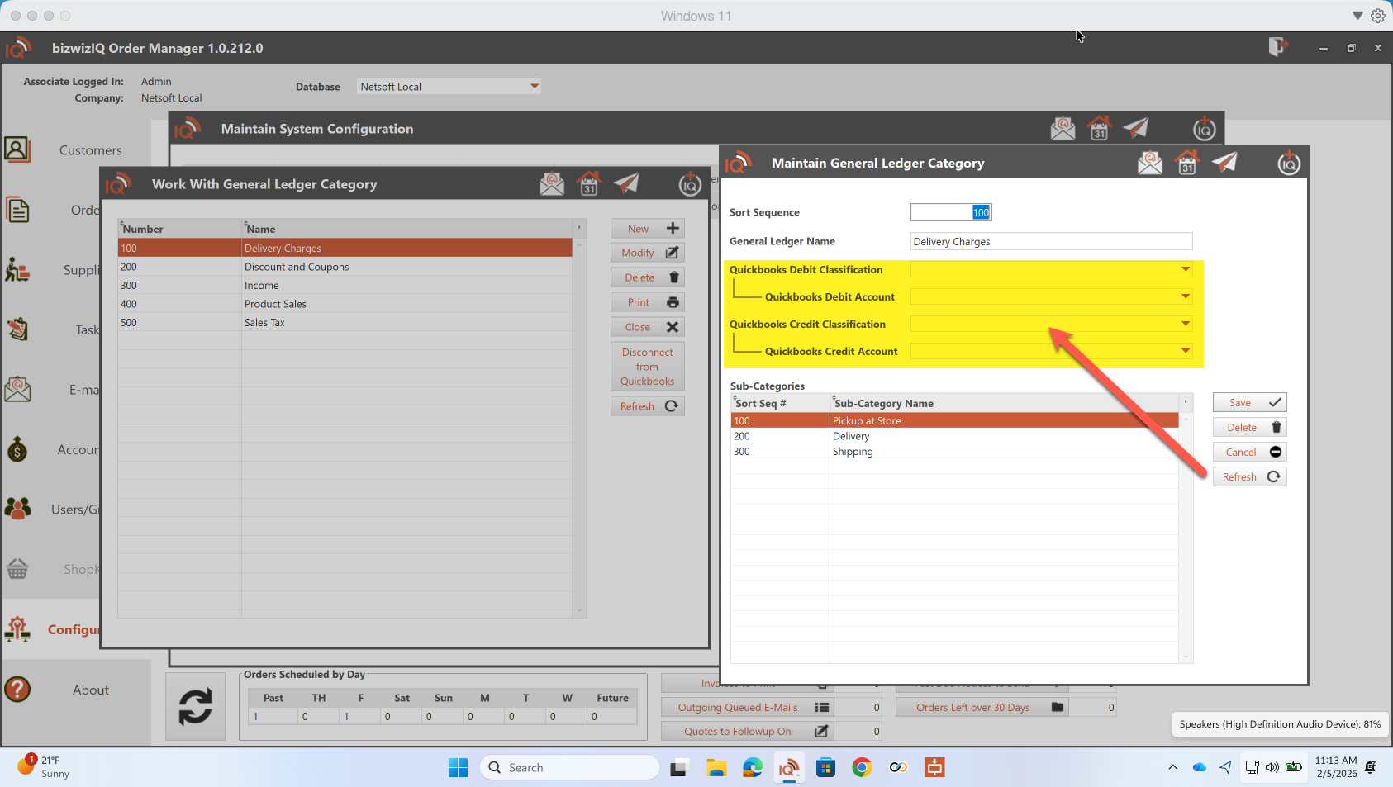The height and width of the screenshot is (787, 1393).
Task: Click the General Ledger Name field
Action: [1050, 242]
